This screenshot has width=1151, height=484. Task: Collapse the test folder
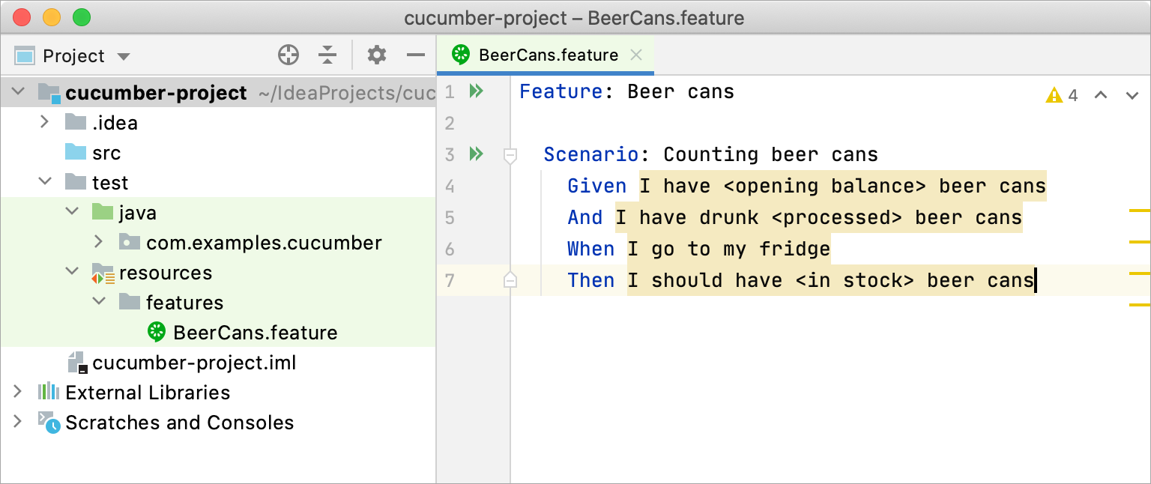click(x=45, y=182)
